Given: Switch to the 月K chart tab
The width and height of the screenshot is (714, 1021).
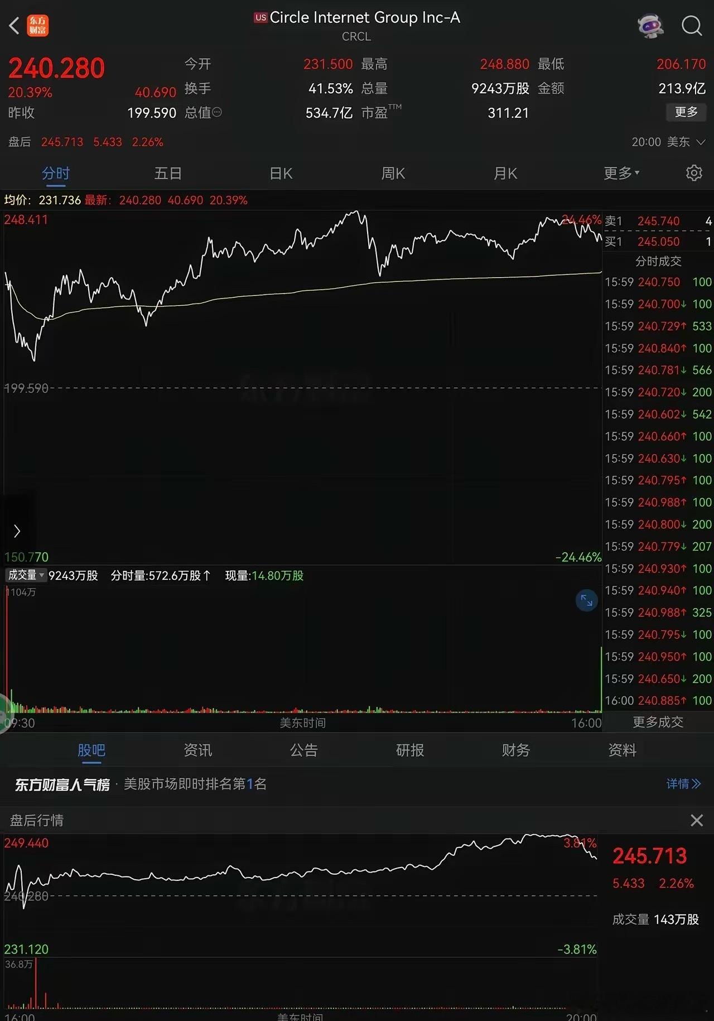Looking at the screenshot, I should (x=505, y=174).
